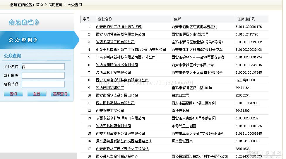Select registration number 610131100088945
Screen dimensions: 286x159
pos(249,133)
